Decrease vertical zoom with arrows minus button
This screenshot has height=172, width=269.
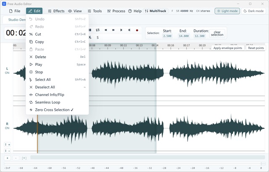[x=8, y=151]
